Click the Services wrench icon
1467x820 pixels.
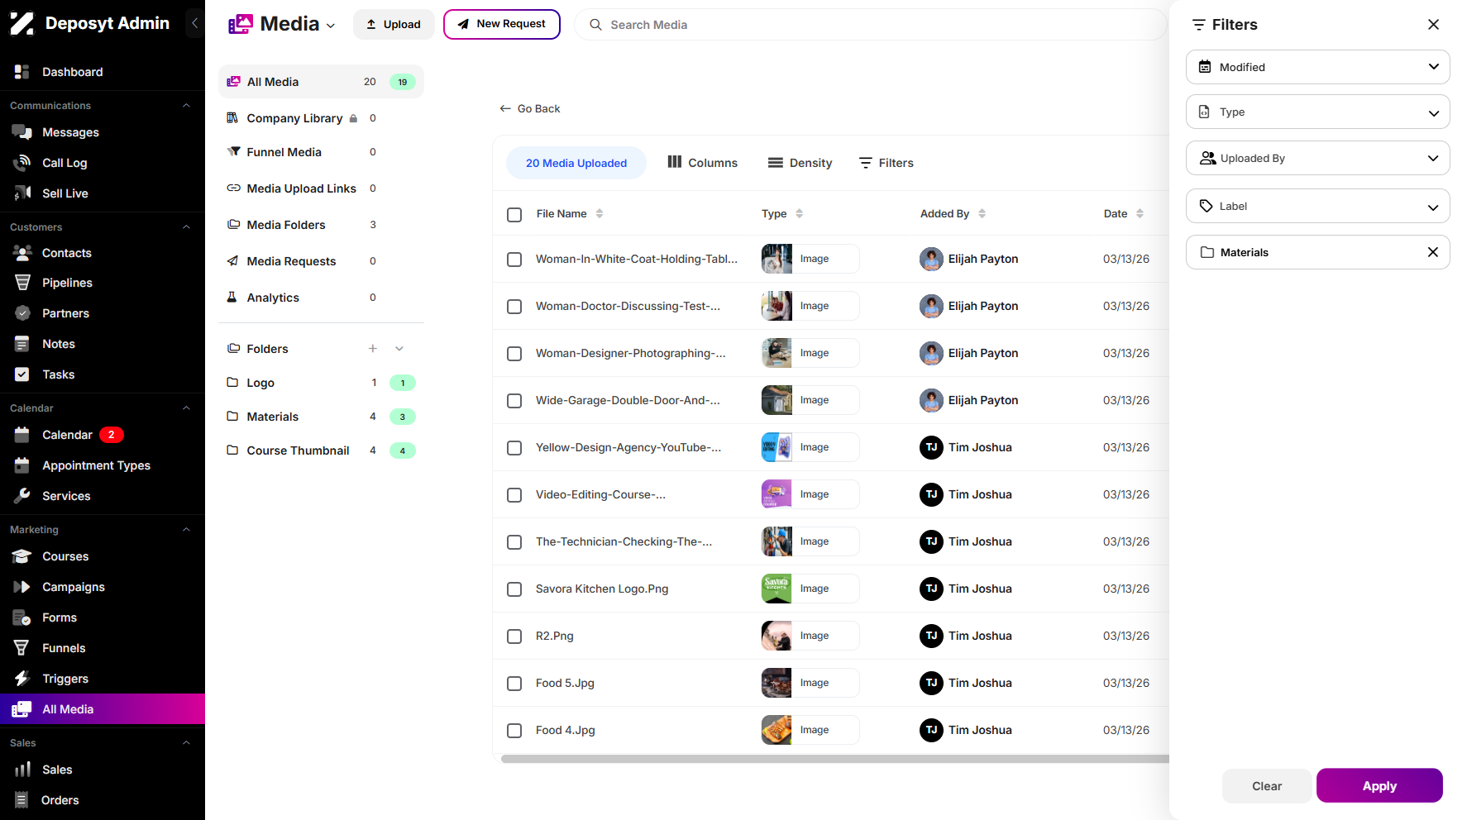pyautogui.click(x=22, y=496)
